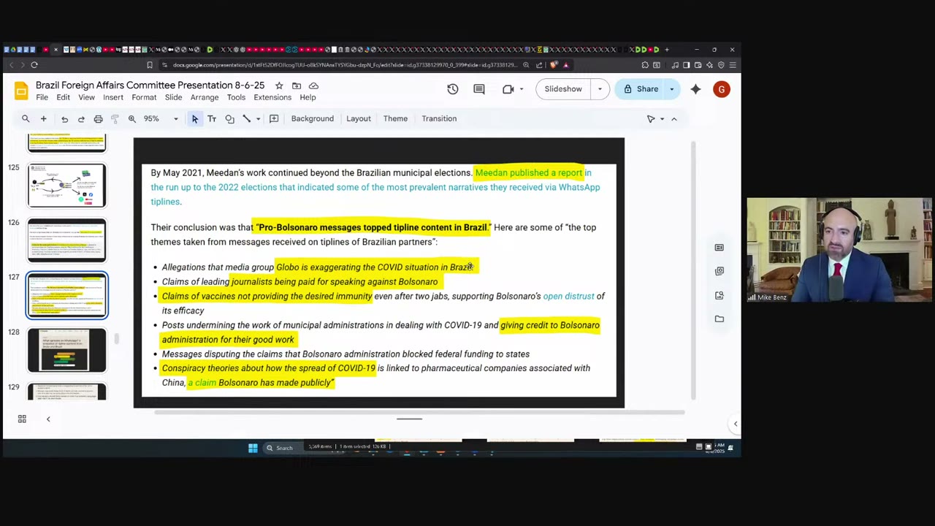The width and height of the screenshot is (935, 526).
Task: Follow the 'open distrust' link
Action: point(569,296)
